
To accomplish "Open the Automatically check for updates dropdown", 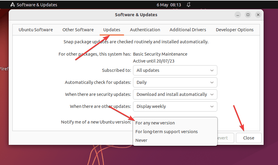I will (175, 82).
